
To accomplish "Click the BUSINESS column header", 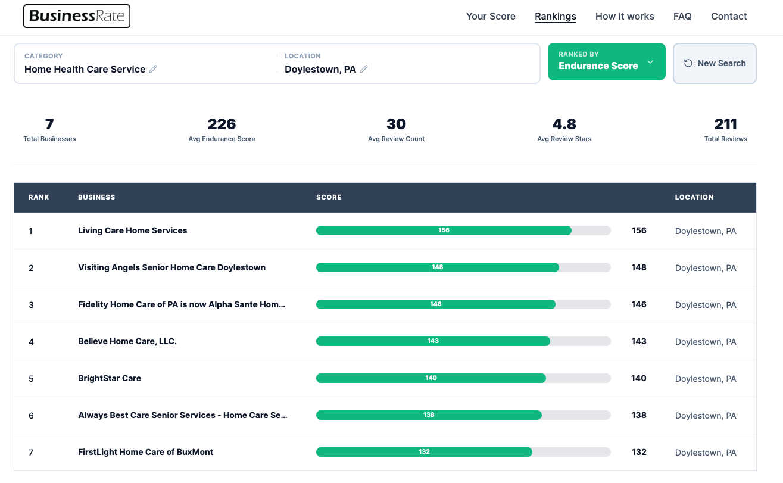I will tap(96, 197).
